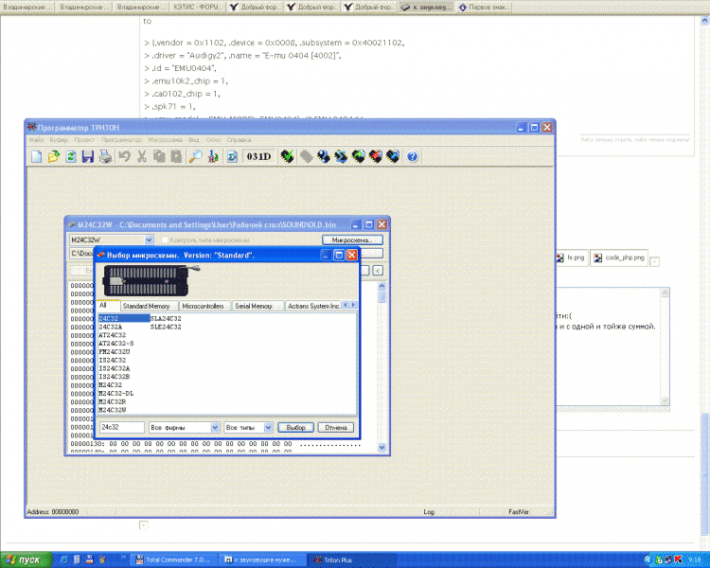Click the Copy toolbar icon
The image size is (710, 568).
pyautogui.click(x=159, y=157)
